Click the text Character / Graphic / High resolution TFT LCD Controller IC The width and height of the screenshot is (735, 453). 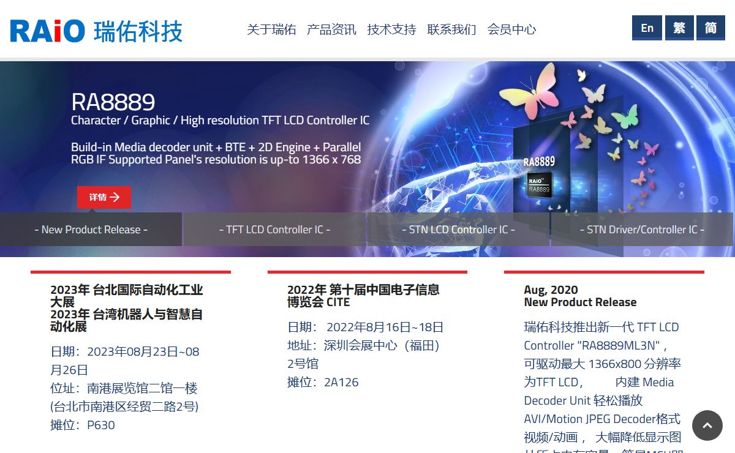(221, 120)
